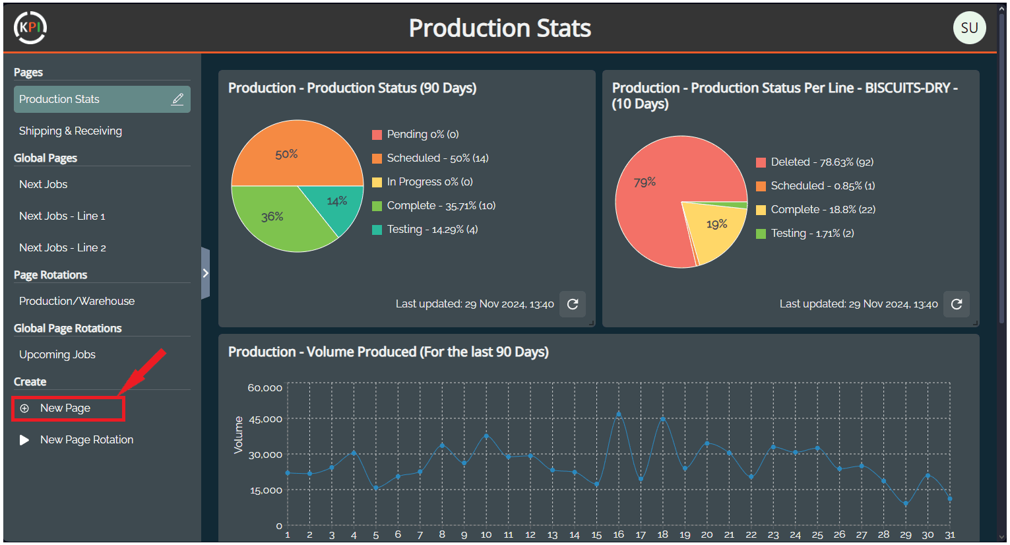Open the Production Stats page
Image resolution: width=1010 pixels, height=545 pixels.
pyautogui.click(x=102, y=99)
